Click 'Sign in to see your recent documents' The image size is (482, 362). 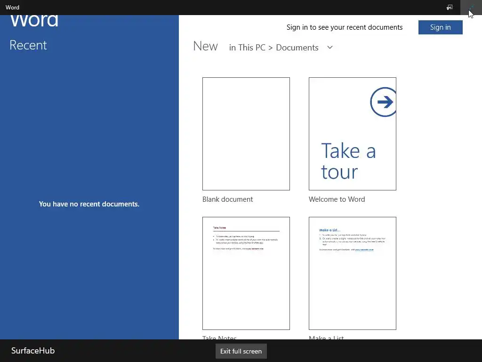[x=344, y=27]
